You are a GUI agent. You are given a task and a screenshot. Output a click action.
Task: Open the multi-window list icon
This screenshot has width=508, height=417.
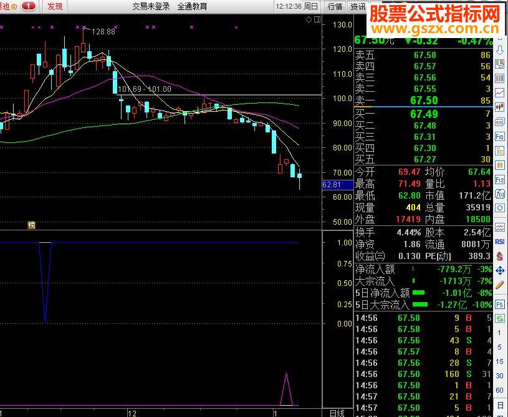[499, 122]
